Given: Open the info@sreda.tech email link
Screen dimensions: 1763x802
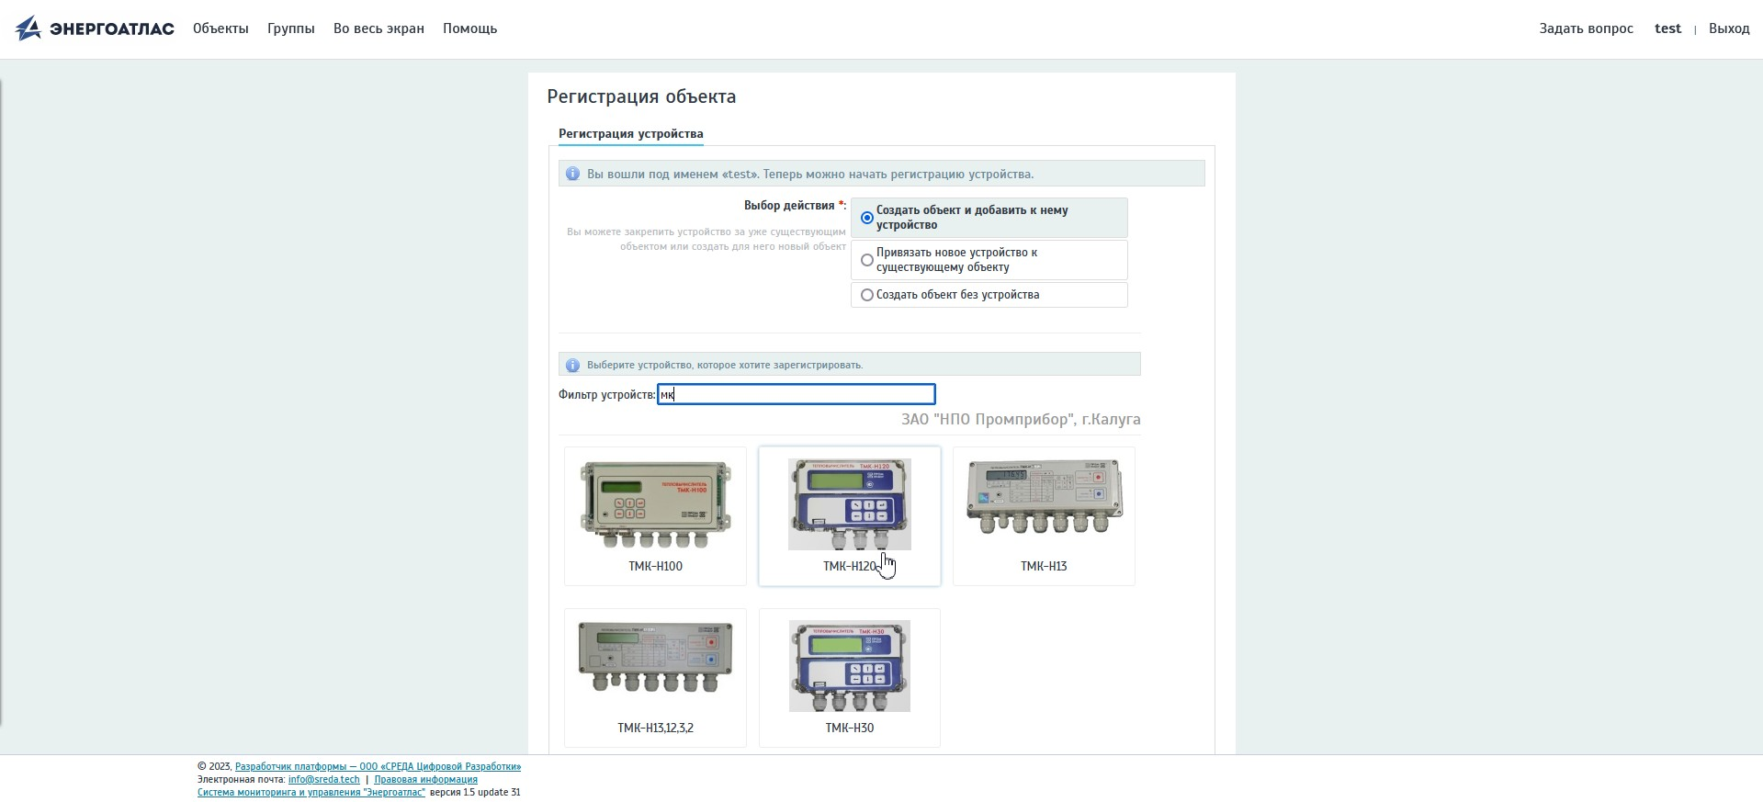Looking at the screenshot, I should click(323, 779).
